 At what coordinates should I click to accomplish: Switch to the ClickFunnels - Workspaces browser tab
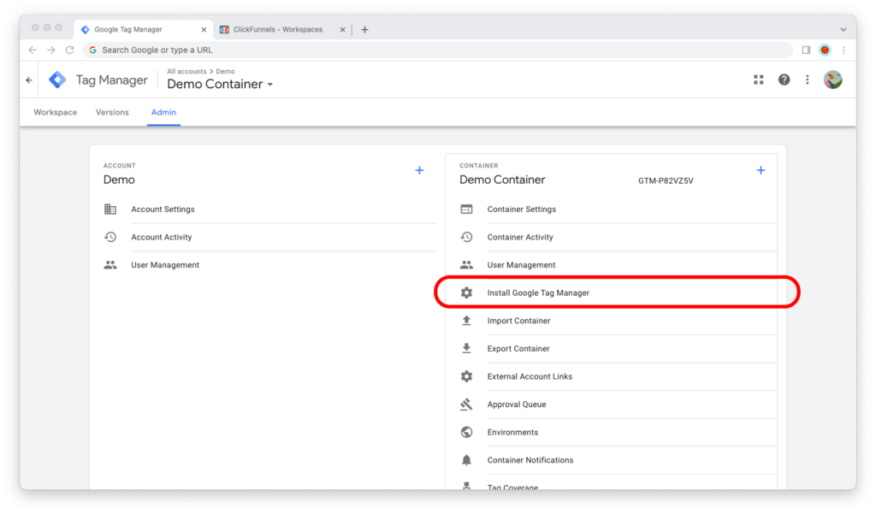[282, 30]
